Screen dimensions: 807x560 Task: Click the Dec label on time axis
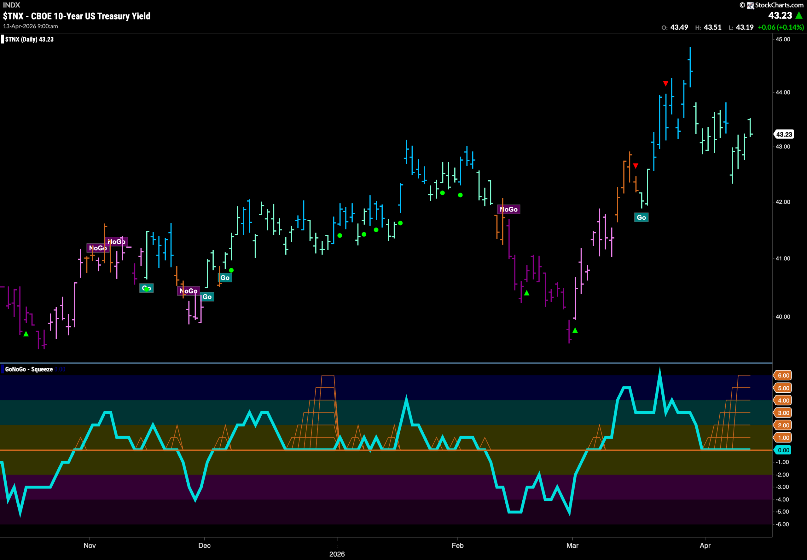[204, 545]
